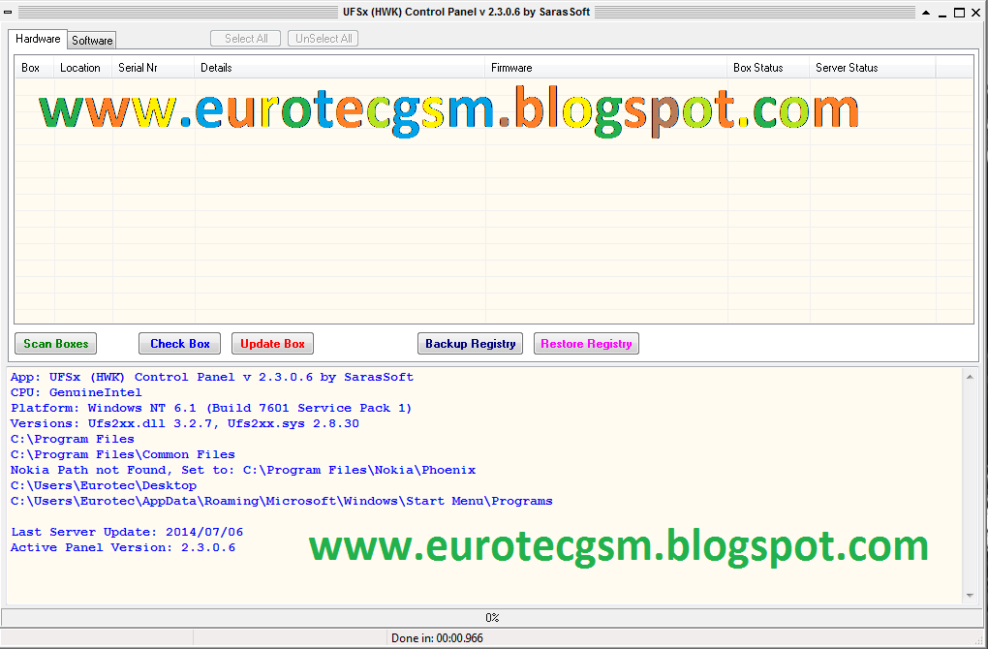Open the window system menu icon
988x649 pixels.
[x=8, y=12]
